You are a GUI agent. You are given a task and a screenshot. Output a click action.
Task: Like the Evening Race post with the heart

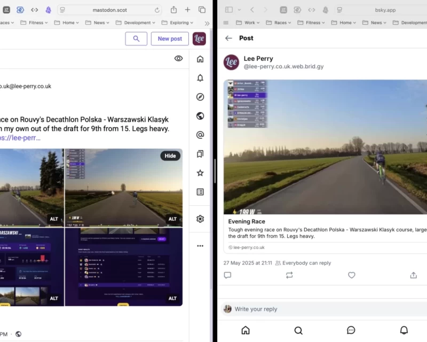[x=352, y=275]
